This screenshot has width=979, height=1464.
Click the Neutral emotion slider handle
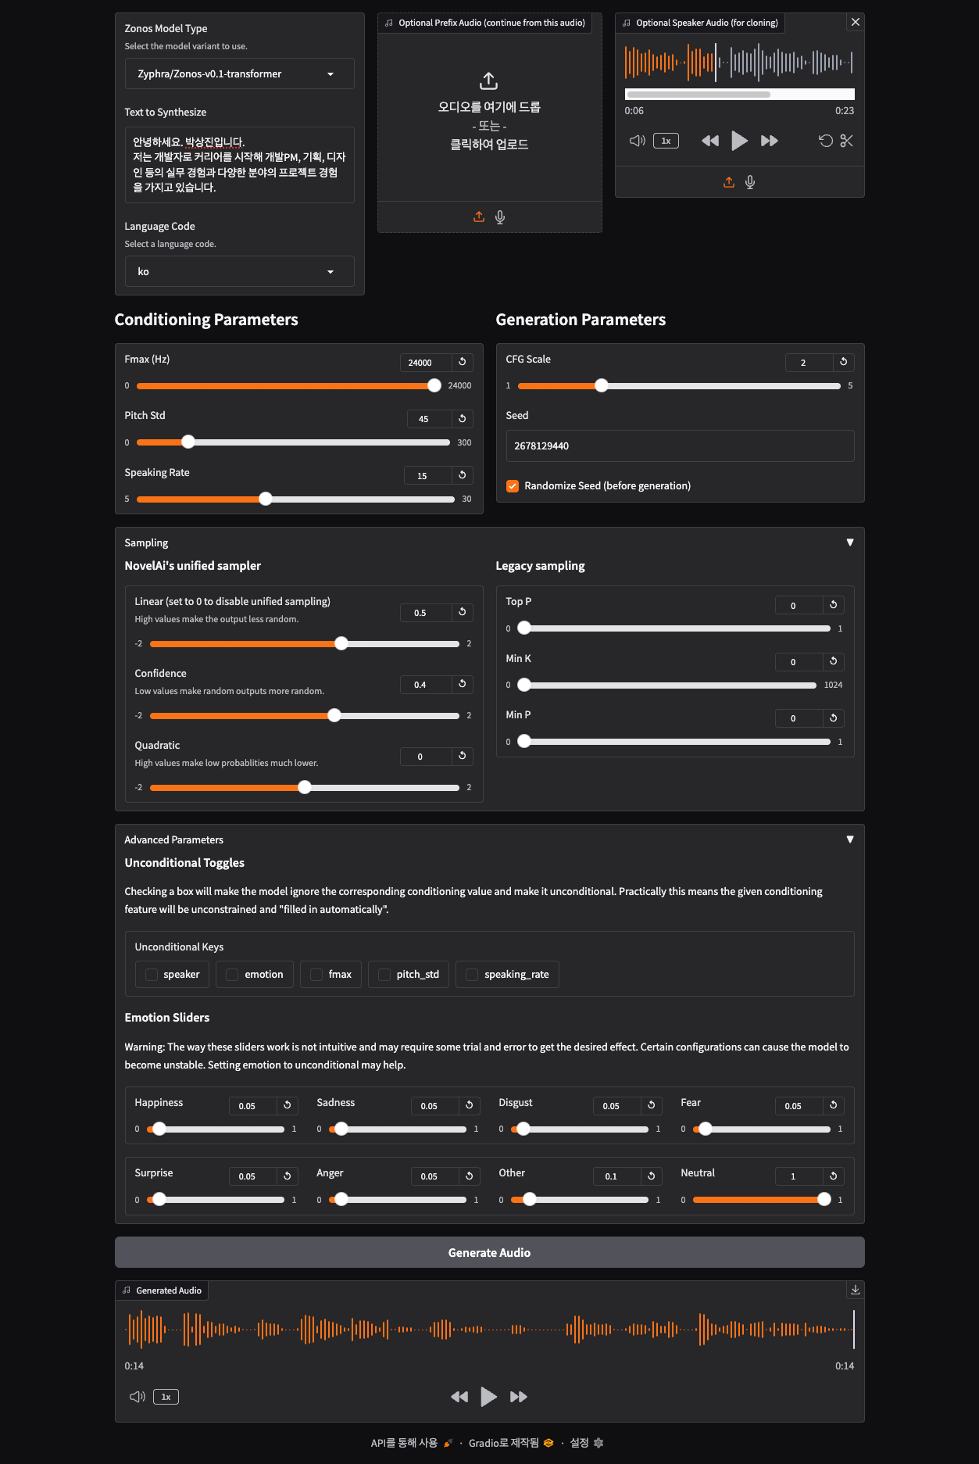824,1199
